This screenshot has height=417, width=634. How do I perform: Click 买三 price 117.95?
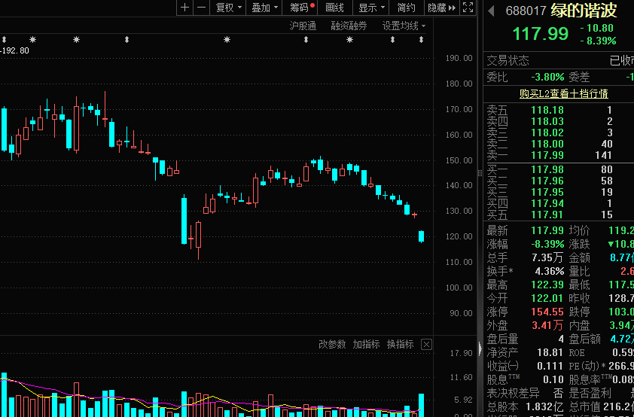[x=547, y=192]
